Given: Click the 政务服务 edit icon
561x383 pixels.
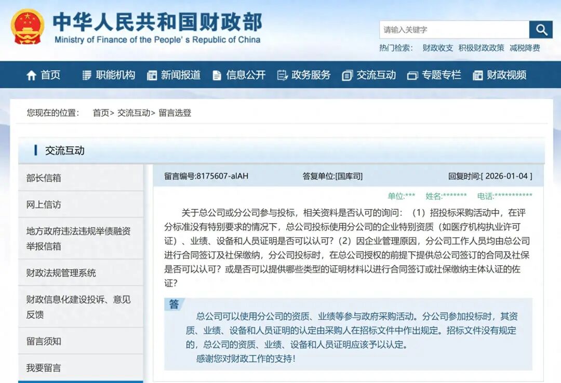Looking at the screenshot, I should tap(282, 75).
